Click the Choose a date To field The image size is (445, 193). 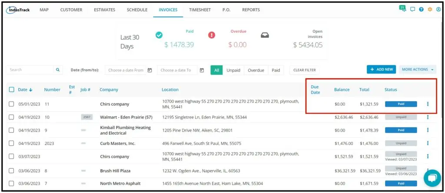(x=177, y=70)
